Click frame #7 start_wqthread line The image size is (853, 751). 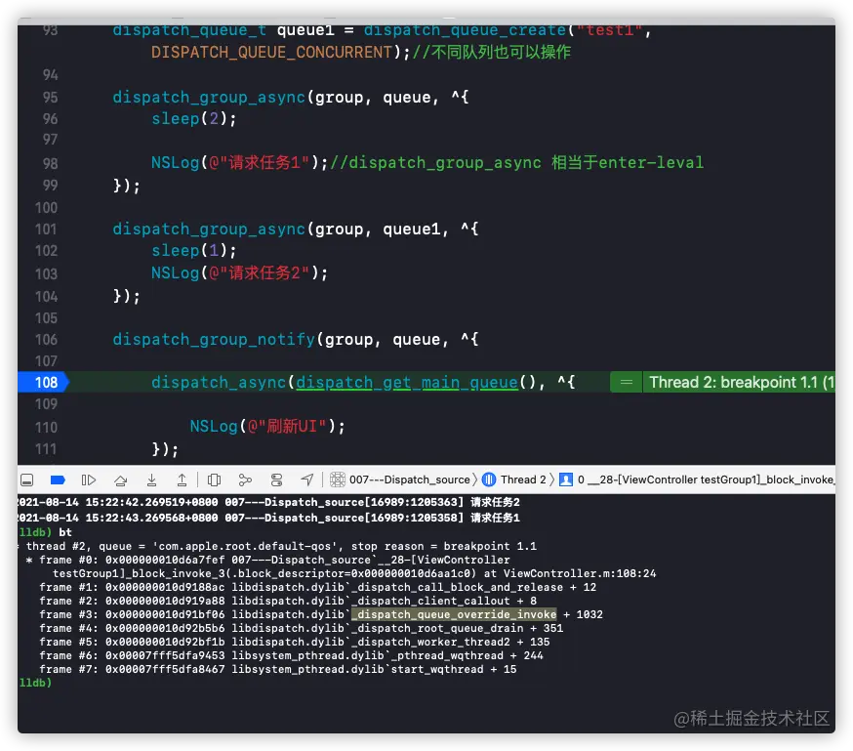point(278,669)
